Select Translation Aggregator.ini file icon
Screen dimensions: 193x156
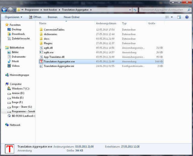pyautogui.click(x=41, y=66)
